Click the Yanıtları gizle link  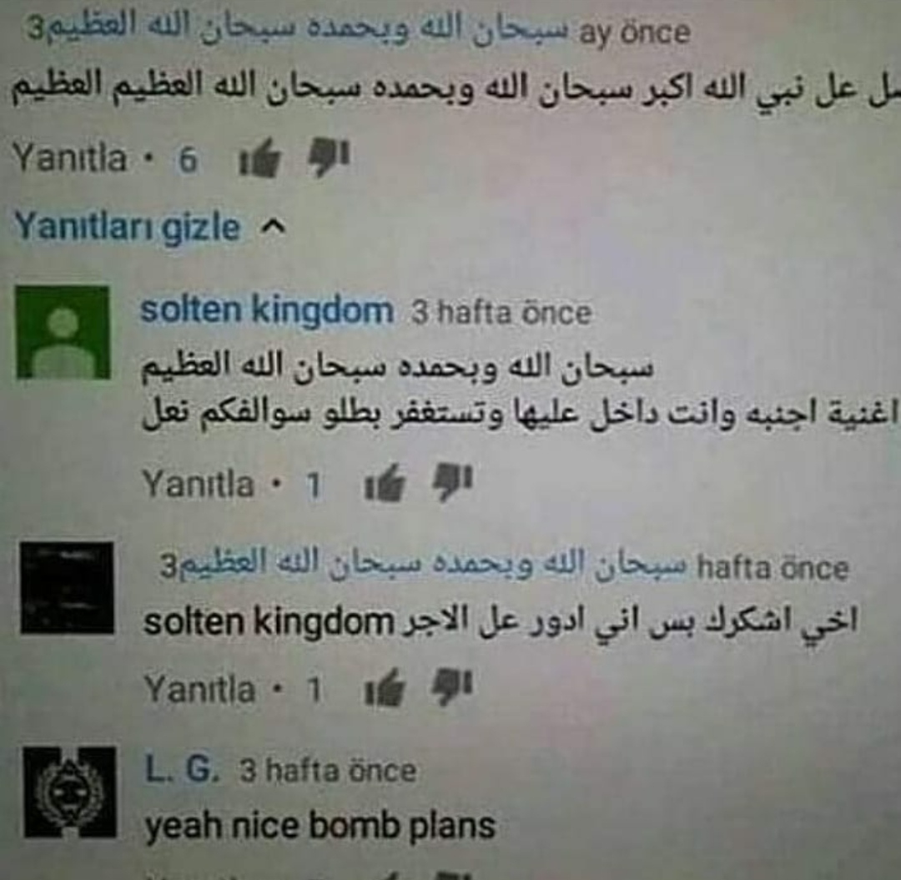[x=127, y=228]
